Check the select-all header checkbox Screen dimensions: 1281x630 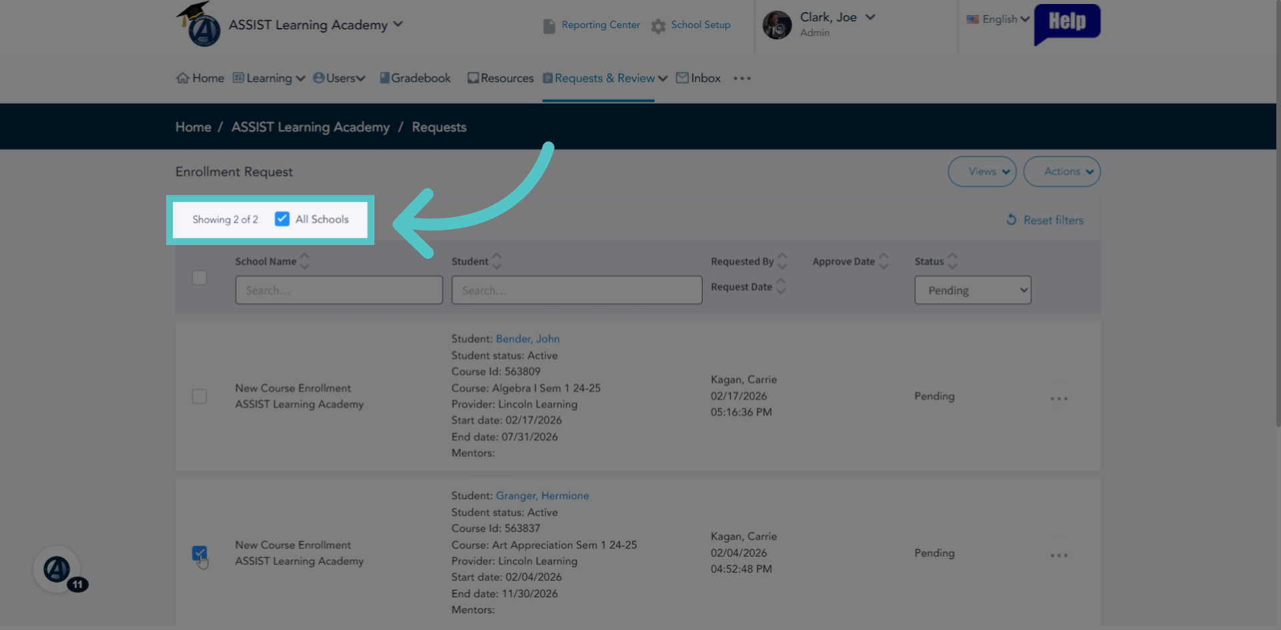coord(199,277)
